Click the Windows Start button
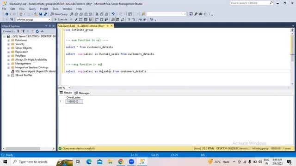 (5, 162)
